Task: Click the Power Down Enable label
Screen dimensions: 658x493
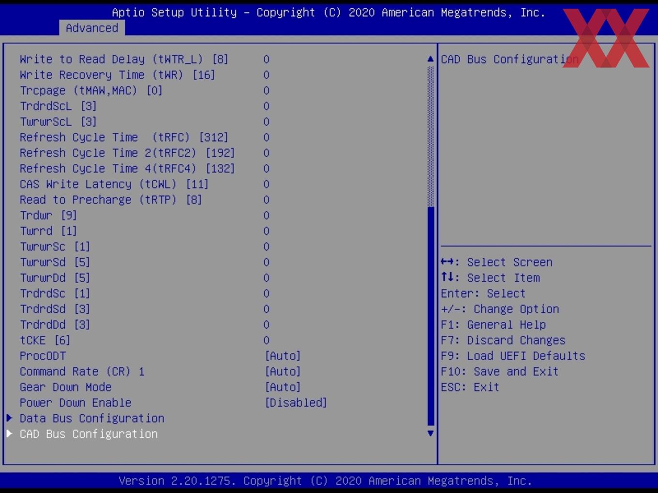Action: (x=75, y=403)
